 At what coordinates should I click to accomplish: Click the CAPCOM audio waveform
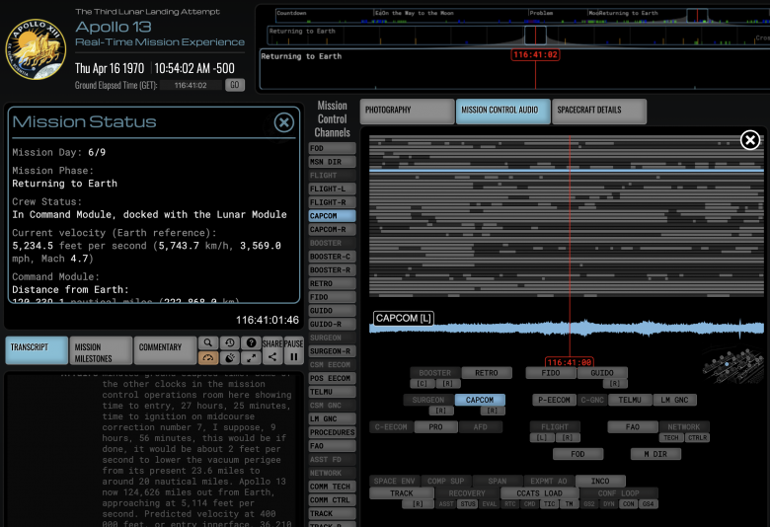[567, 328]
